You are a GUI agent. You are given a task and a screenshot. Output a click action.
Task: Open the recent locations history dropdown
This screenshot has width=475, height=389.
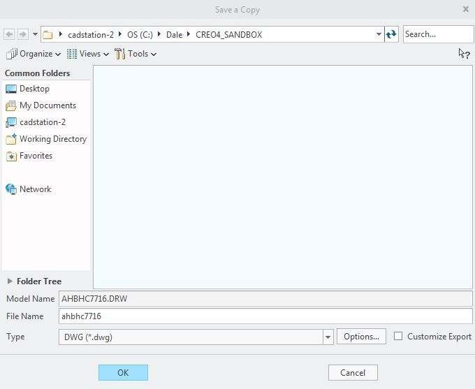35,34
